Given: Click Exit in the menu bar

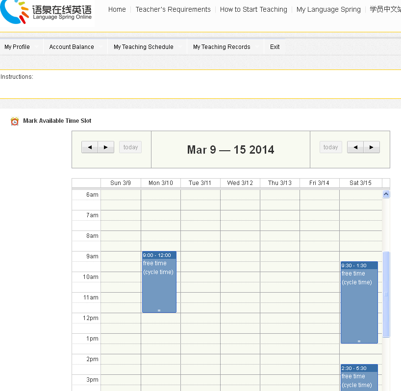Looking at the screenshot, I should (x=275, y=47).
